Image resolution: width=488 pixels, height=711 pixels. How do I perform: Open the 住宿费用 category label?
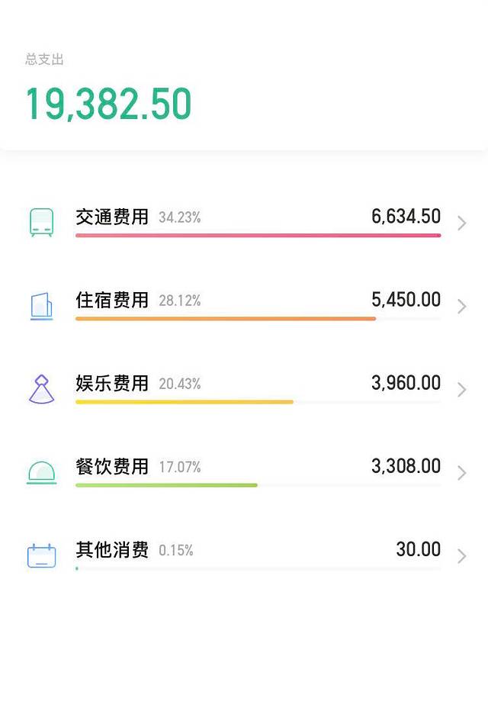tap(112, 300)
